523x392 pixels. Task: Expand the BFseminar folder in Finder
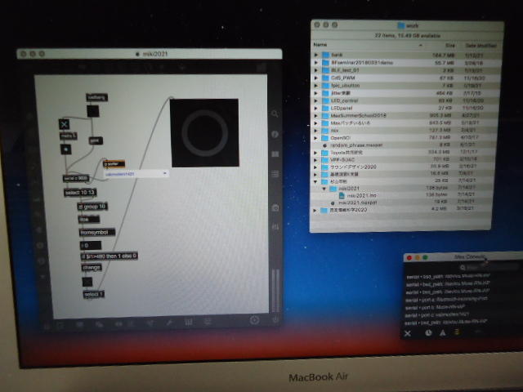[x=316, y=62]
